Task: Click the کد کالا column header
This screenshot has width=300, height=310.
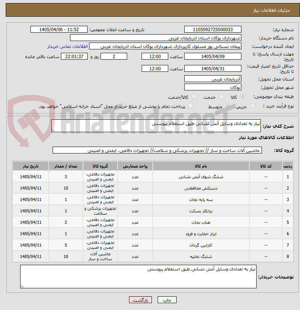Action: point(266,166)
